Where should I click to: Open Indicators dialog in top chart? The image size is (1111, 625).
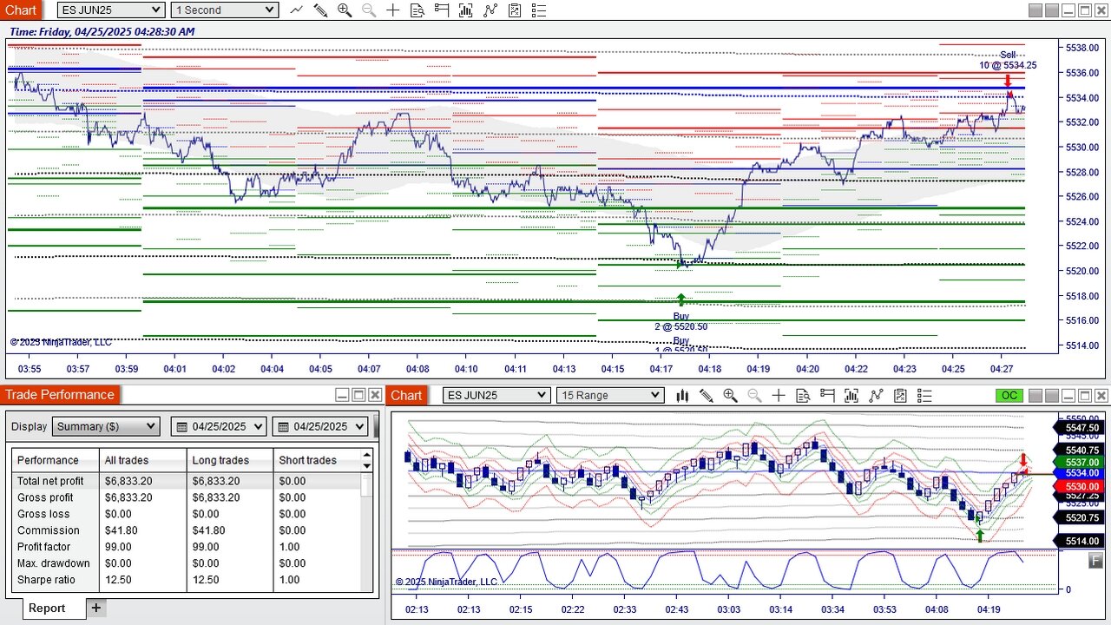point(466,10)
